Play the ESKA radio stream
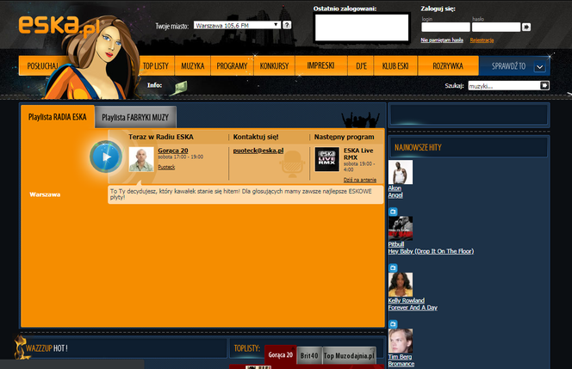The width and height of the screenshot is (572, 369). 106,157
